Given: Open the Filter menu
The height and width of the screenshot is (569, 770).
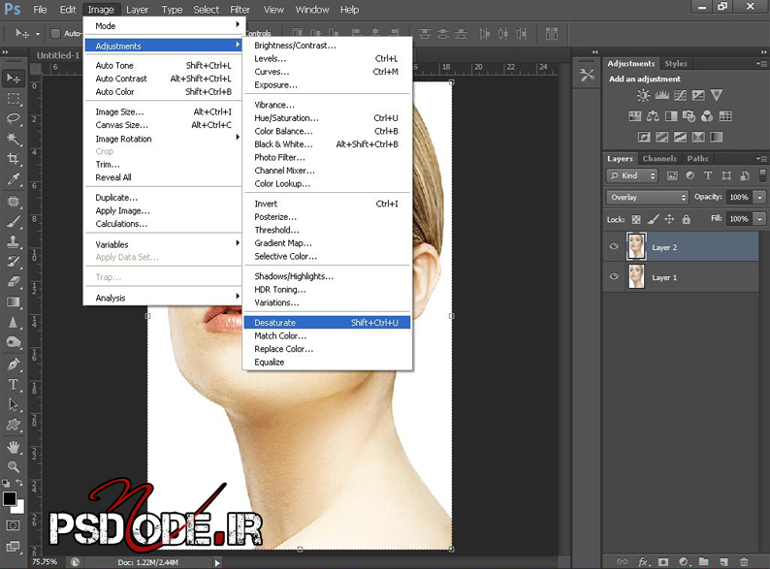Looking at the screenshot, I should tap(240, 10).
